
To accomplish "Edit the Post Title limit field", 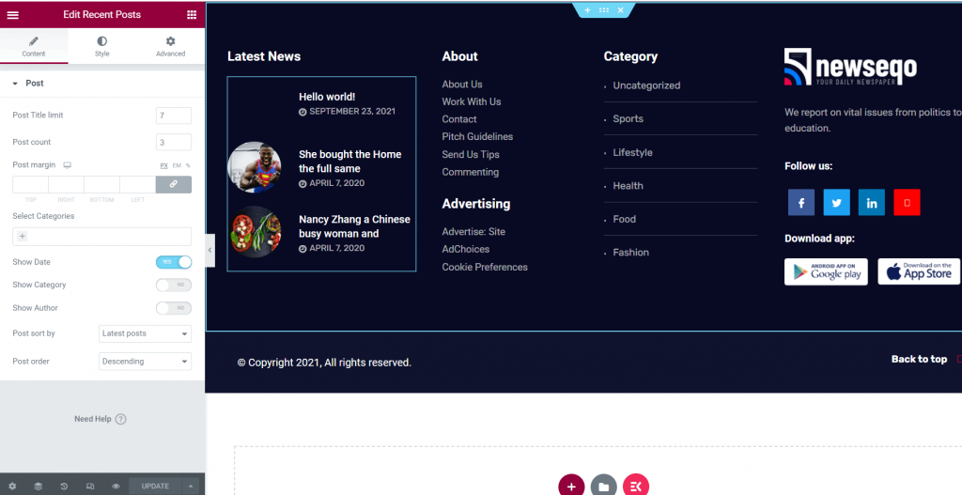I will coord(174,116).
